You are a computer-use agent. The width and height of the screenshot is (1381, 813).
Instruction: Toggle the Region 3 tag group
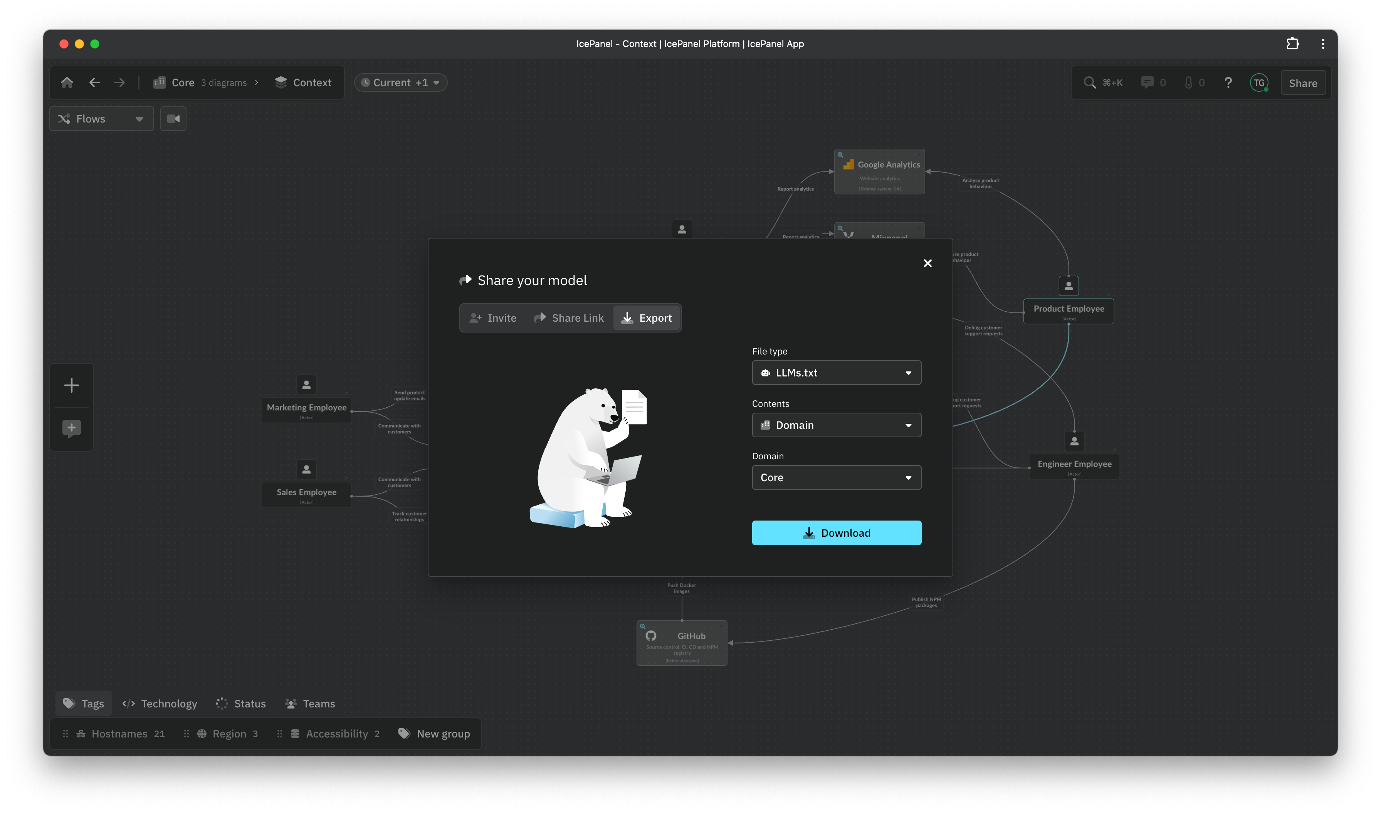(x=227, y=734)
